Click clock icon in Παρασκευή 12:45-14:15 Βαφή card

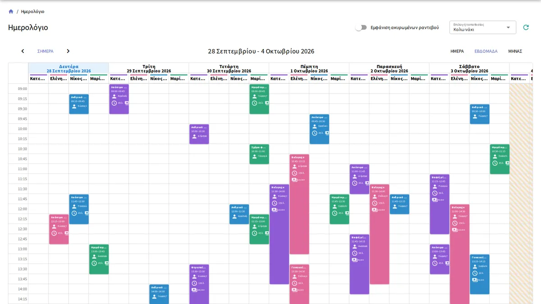pyautogui.click(x=355, y=253)
